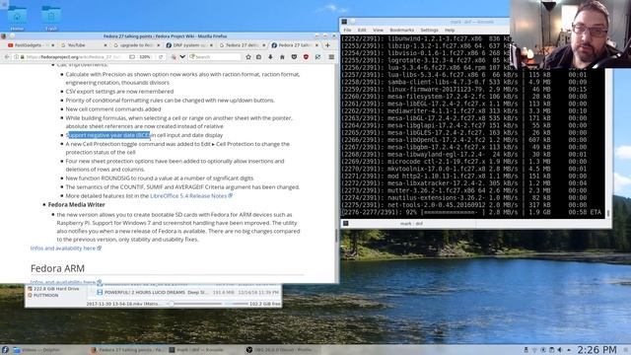Click the Firefox search box

(x=215, y=57)
